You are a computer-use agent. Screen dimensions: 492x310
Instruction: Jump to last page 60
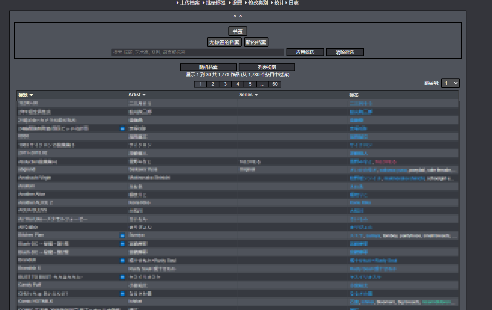(x=275, y=84)
